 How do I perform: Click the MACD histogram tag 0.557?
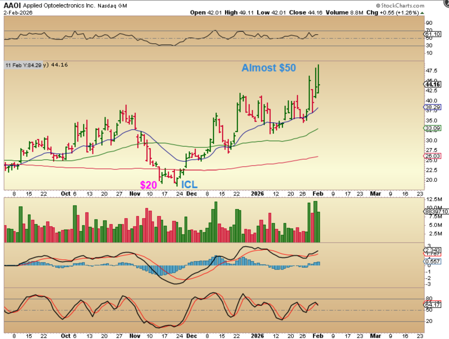tap(433, 261)
